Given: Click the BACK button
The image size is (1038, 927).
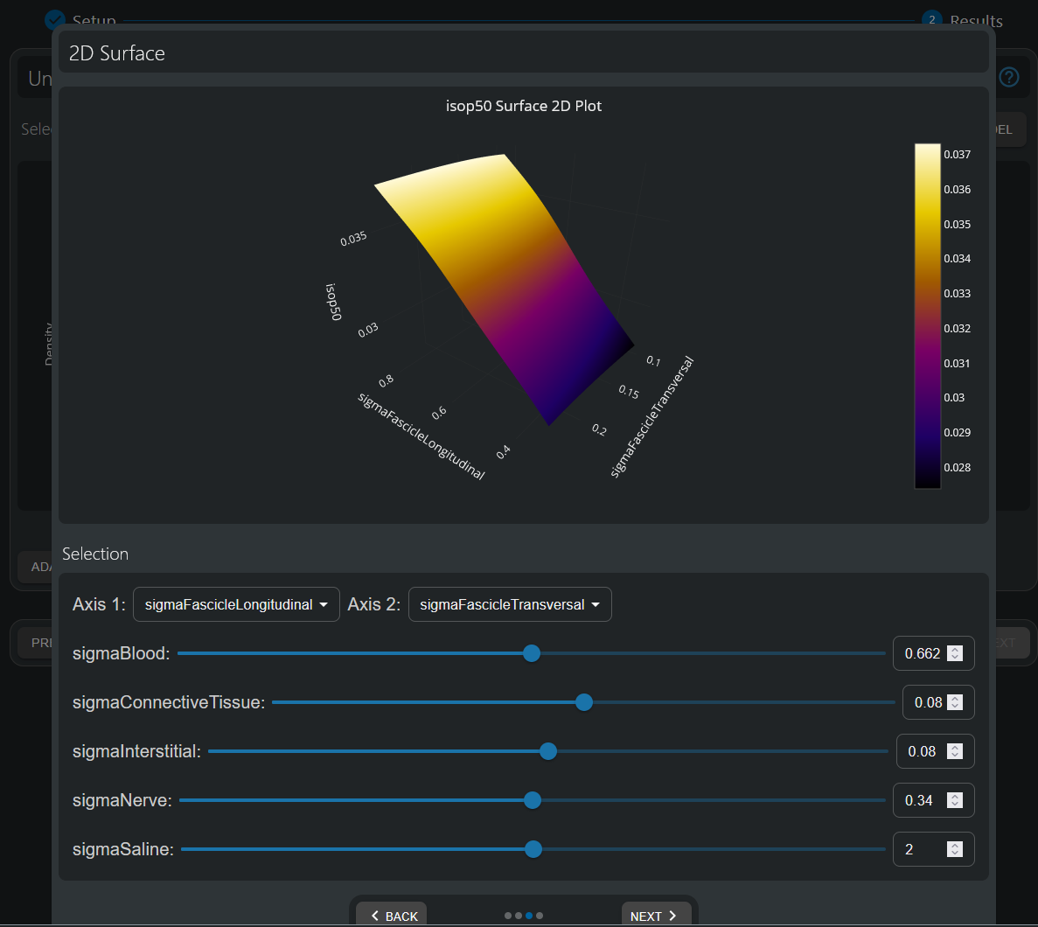Looking at the screenshot, I should [x=391, y=916].
